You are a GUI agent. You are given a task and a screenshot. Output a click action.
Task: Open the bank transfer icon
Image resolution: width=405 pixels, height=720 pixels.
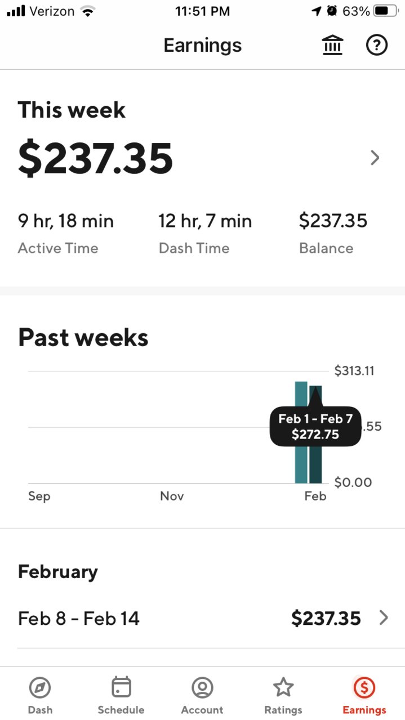[332, 45]
